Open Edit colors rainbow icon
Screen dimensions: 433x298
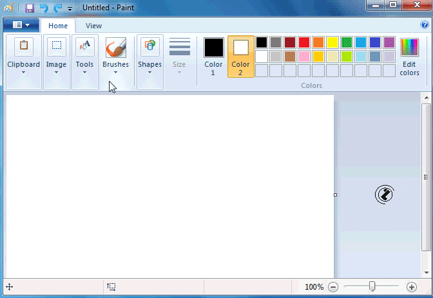pos(409,48)
